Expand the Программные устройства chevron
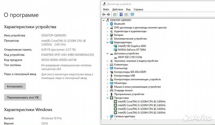 coord(107,94)
